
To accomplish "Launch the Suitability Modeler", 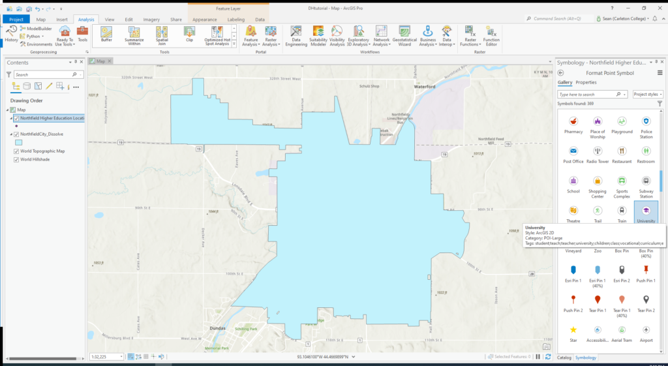I will tap(318, 36).
